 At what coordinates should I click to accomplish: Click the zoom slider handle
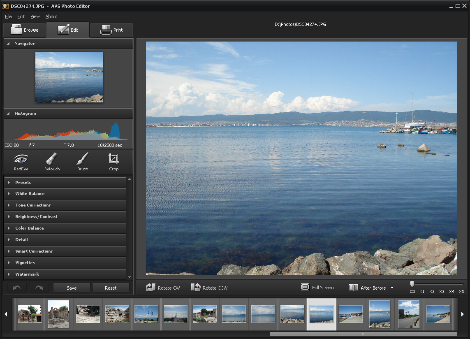(412, 284)
